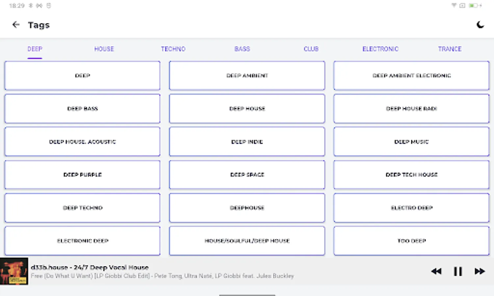Screen dimensions: 494x296
Task: Tap the Android navigation handle bar
Action: pyautogui.click(x=247, y=295)
